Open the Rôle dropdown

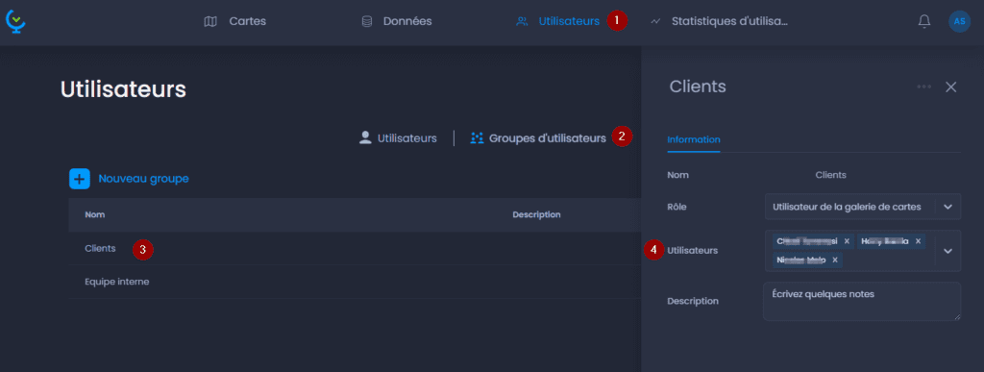coord(863,207)
